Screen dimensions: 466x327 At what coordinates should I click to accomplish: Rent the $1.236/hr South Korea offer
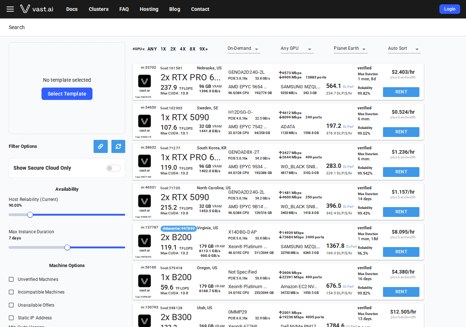(x=401, y=172)
